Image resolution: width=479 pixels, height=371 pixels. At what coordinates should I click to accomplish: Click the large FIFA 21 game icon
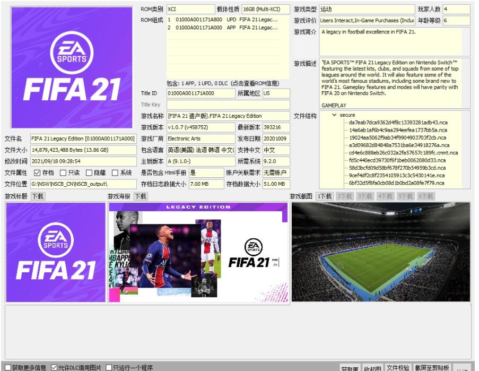(72, 67)
